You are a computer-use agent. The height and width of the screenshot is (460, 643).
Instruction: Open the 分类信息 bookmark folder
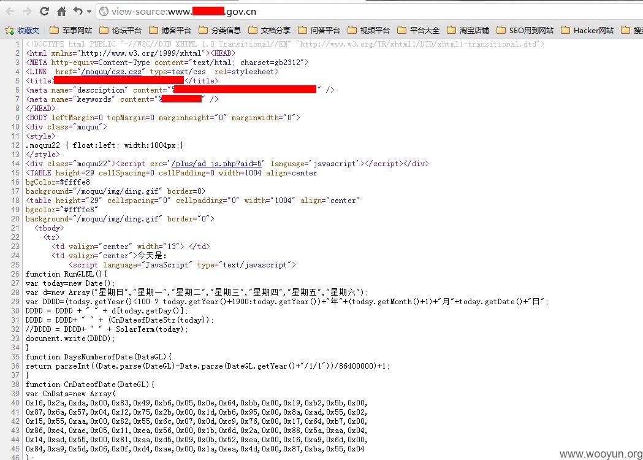(x=220, y=31)
